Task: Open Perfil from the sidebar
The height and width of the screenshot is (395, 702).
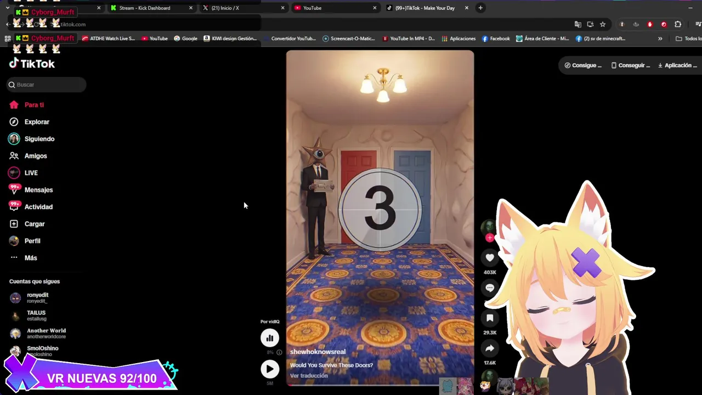Action: coord(25,241)
